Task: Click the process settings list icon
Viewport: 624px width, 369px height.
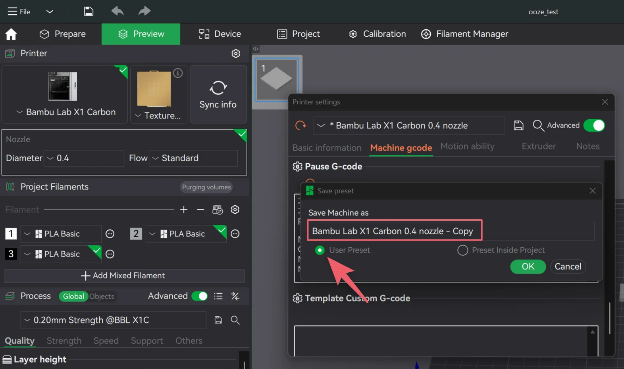Action: pos(218,296)
